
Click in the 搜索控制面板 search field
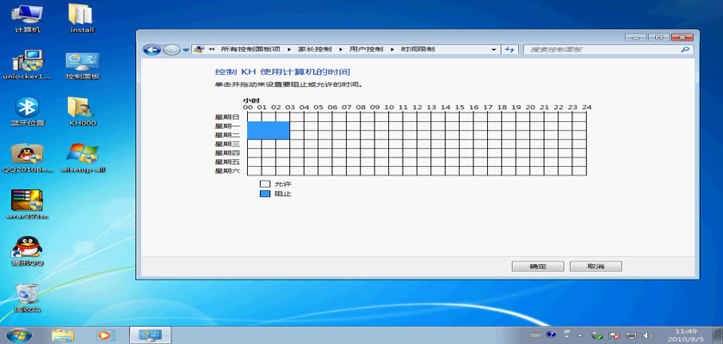pos(602,50)
